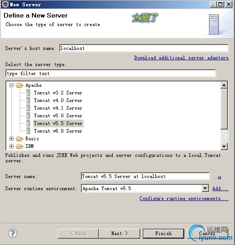This screenshot has height=245, width=235.
Task: Select Tomcat v3.2 Server row
Action: pyautogui.click(x=58, y=93)
